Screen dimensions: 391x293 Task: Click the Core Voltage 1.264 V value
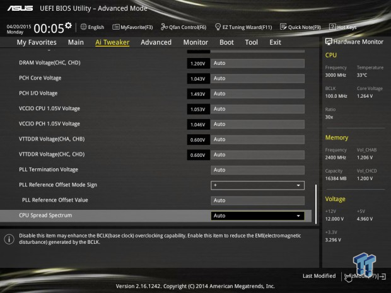[365, 96]
